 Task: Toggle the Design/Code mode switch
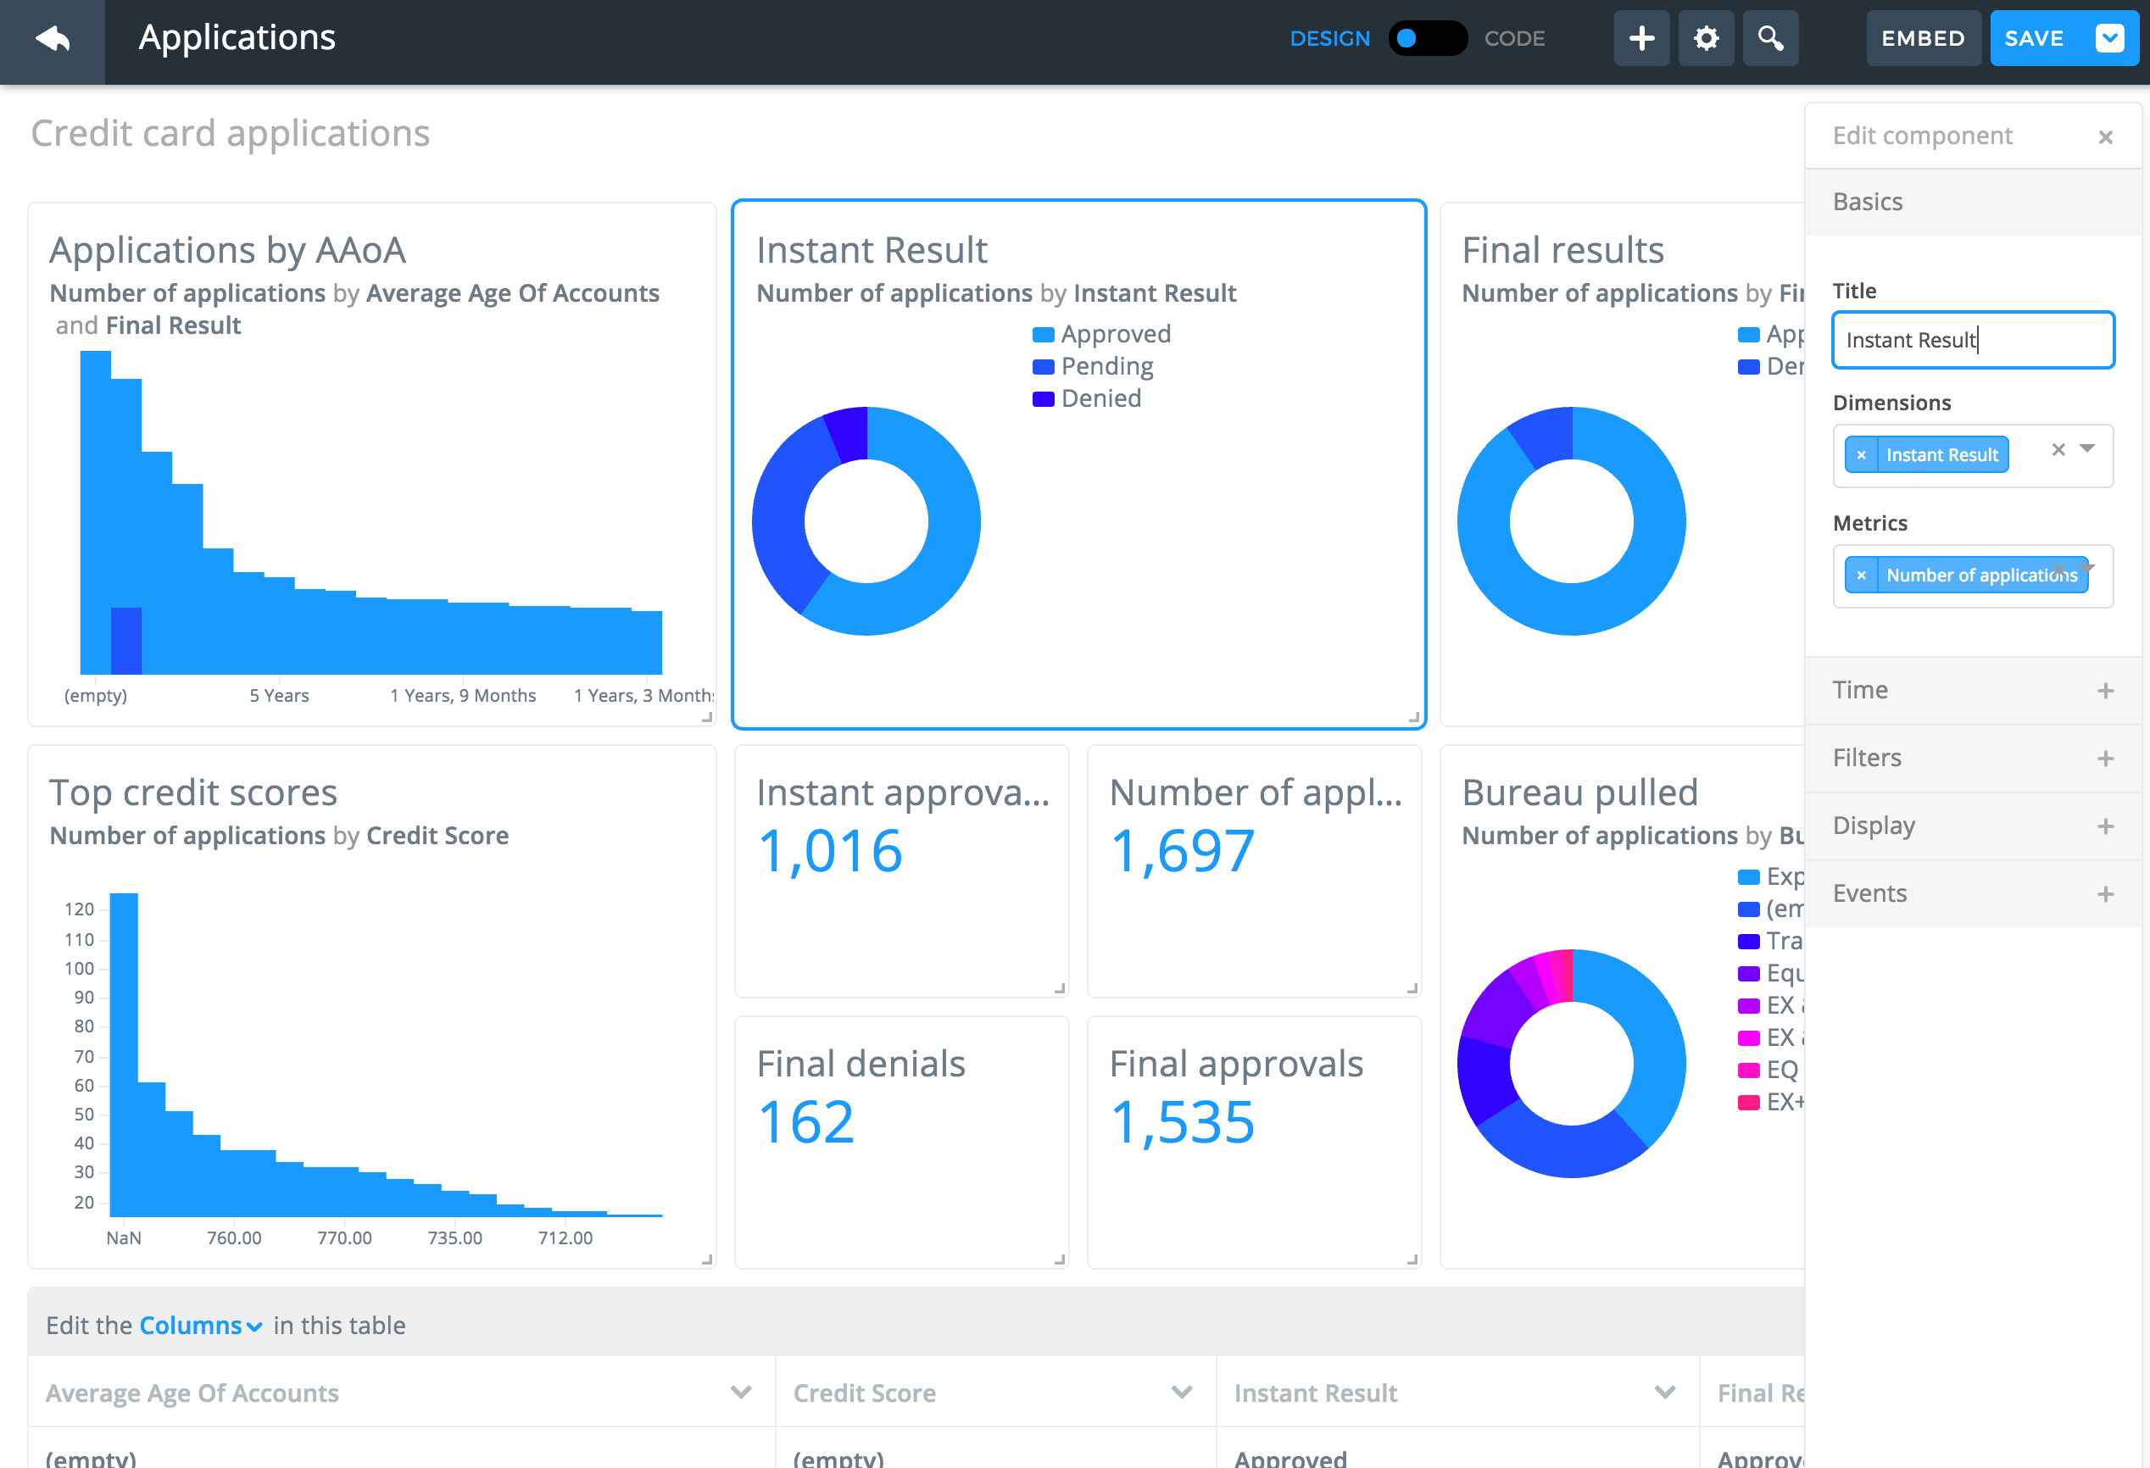1427,39
